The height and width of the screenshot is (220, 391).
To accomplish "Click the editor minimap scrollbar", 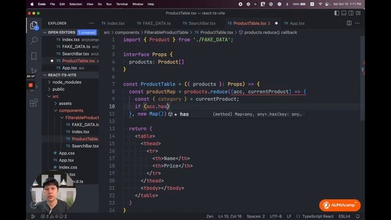I will click(363, 78).
